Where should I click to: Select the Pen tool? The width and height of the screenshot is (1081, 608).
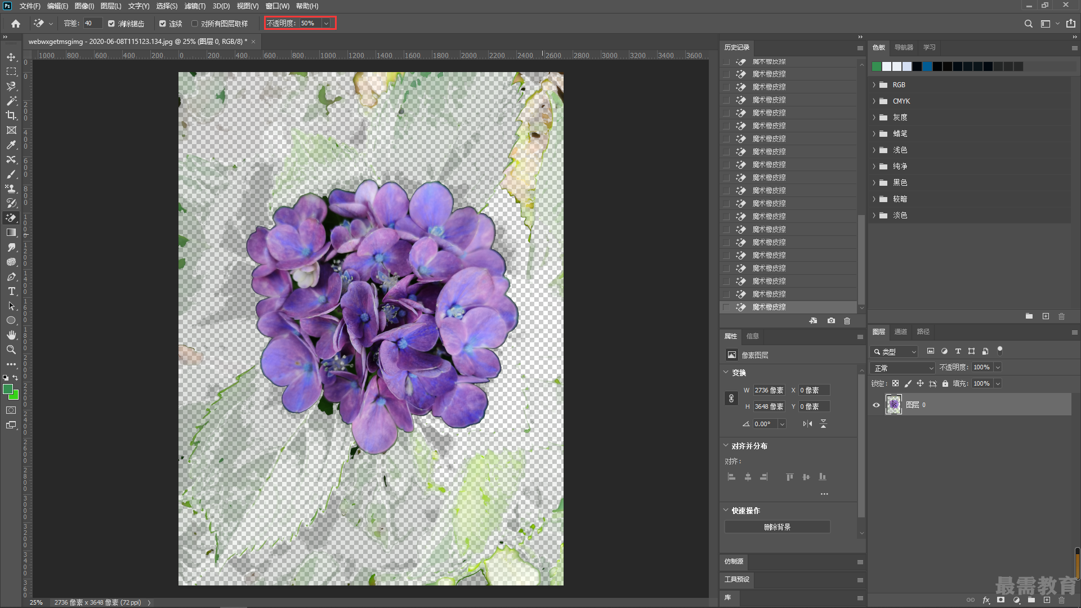11,276
